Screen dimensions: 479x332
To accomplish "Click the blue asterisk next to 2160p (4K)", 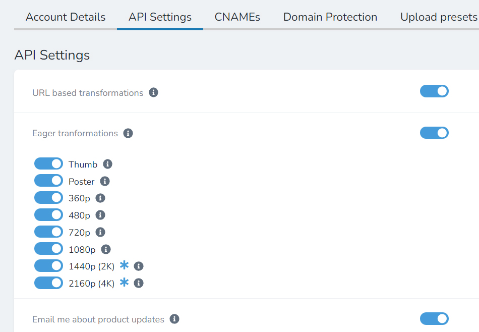I will (x=125, y=282).
